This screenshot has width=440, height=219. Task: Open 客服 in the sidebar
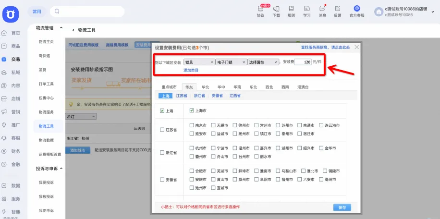(x=11, y=138)
